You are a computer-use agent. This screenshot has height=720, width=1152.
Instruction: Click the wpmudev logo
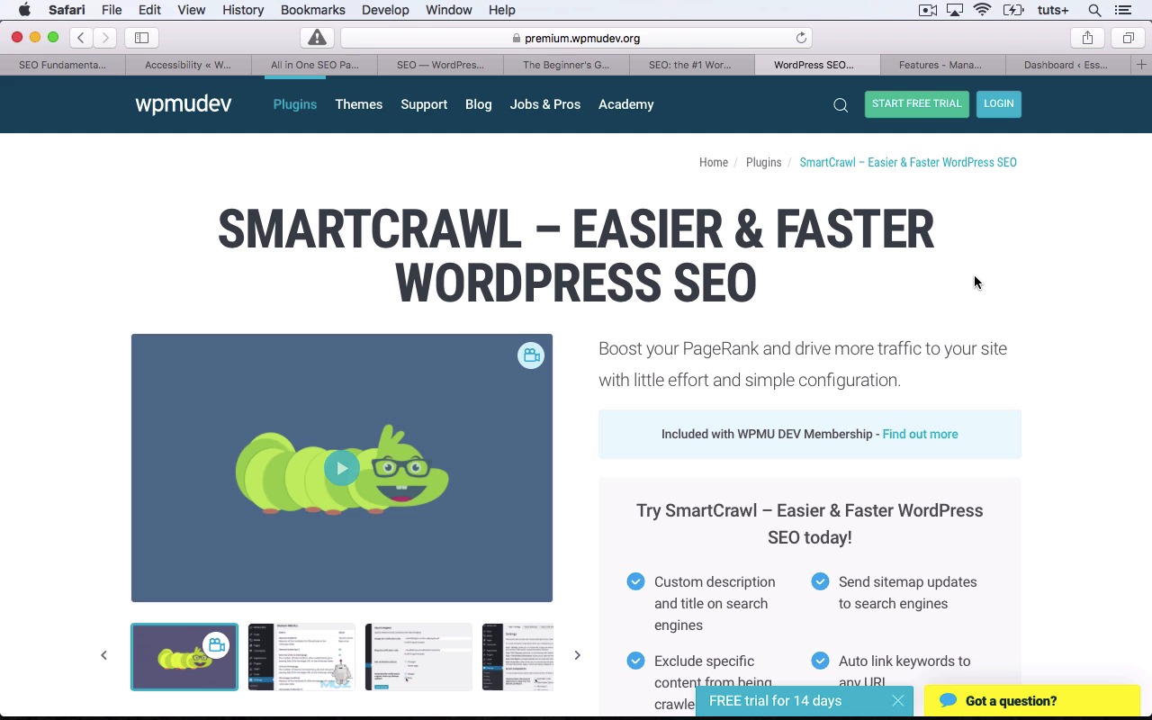tap(184, 104)
